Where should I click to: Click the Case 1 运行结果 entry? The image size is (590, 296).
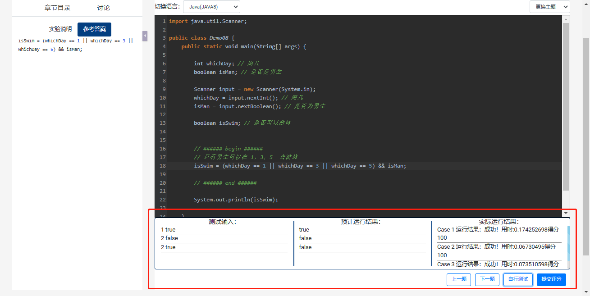499,233
